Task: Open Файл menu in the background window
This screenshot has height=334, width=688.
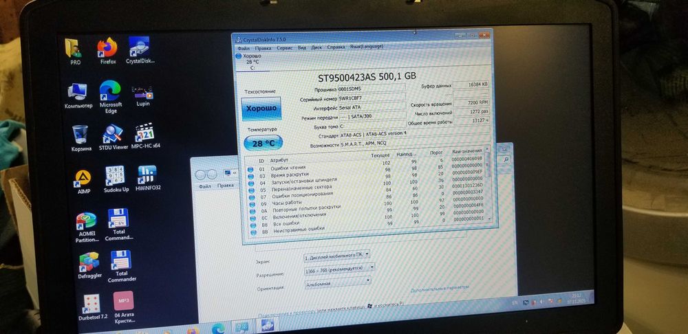Action: 204,186
